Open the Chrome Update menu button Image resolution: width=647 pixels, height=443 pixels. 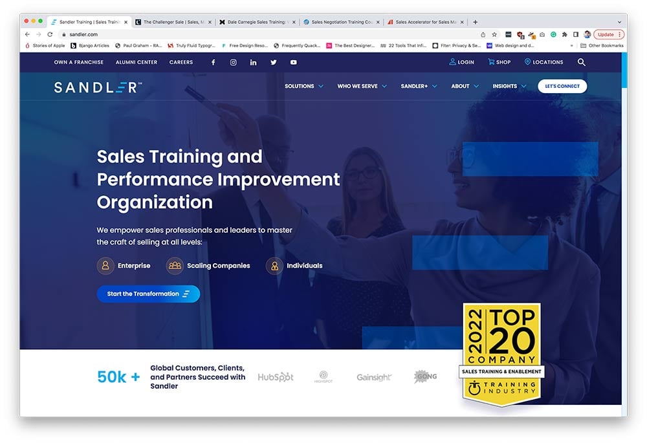(609, 34)
